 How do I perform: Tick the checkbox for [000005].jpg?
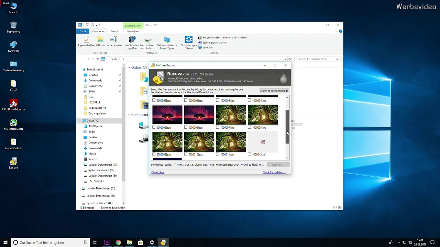[x=154, y=127]
